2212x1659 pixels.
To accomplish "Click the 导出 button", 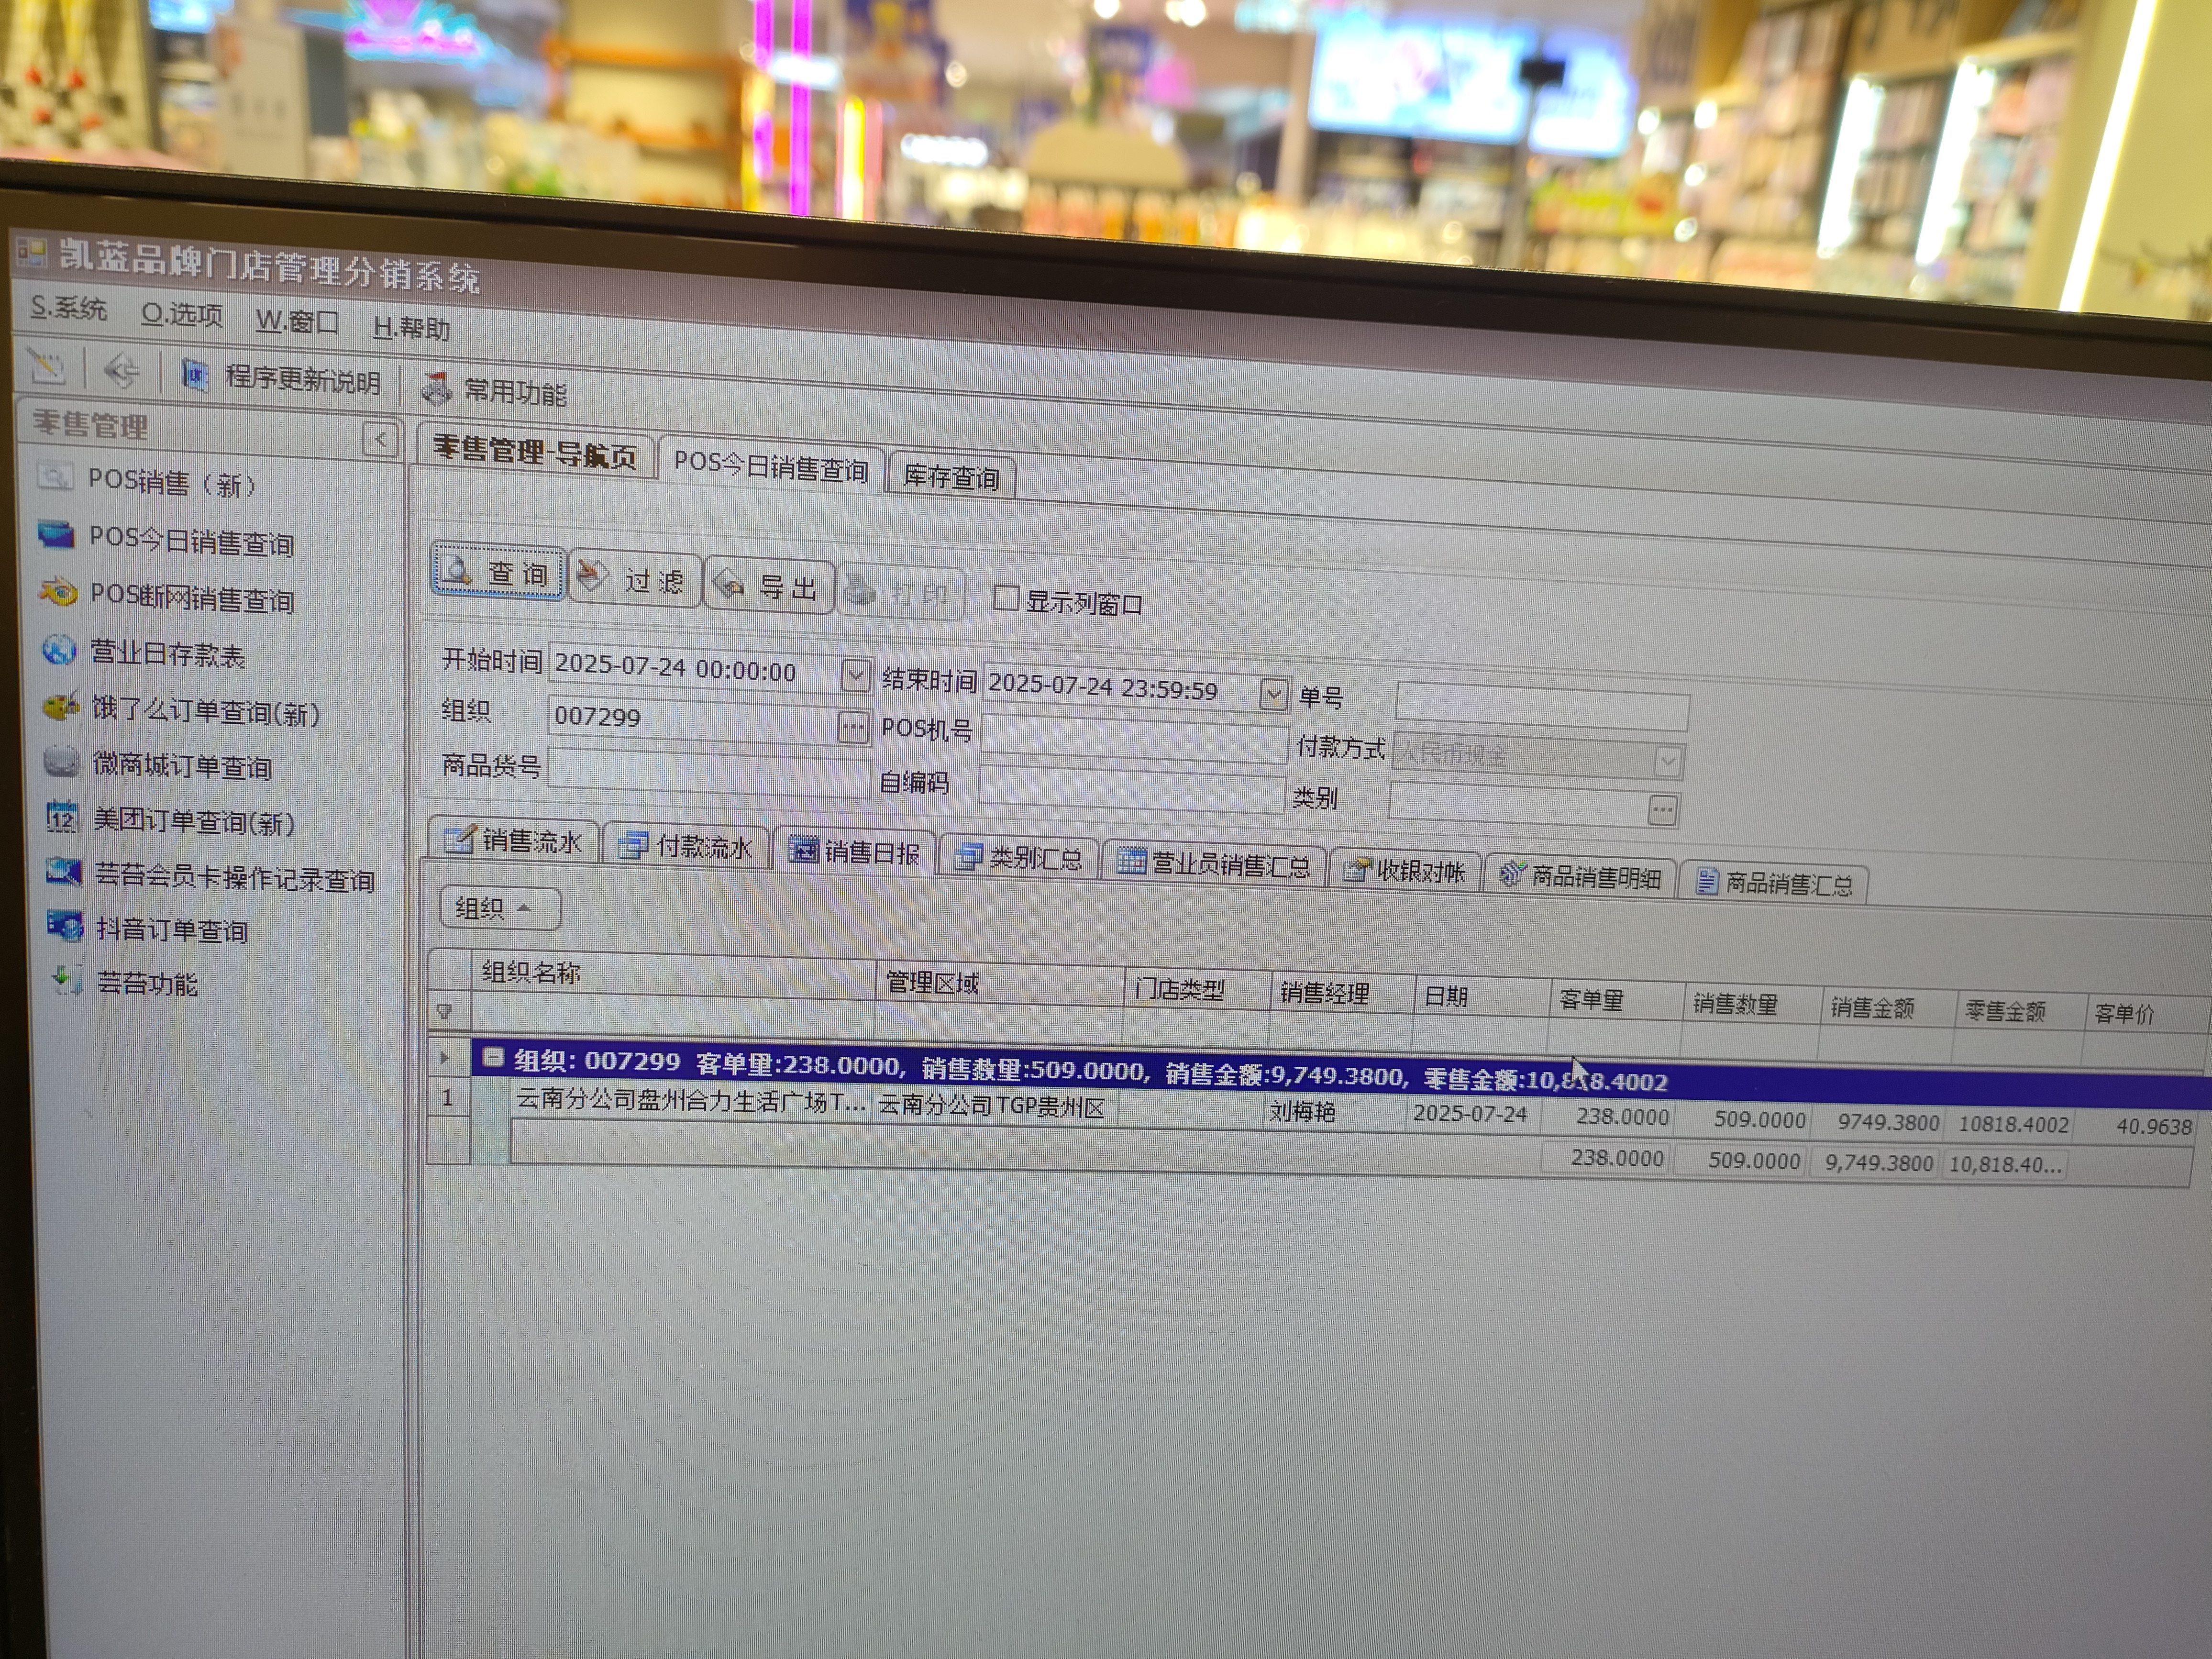I will [x=769, y=586].
